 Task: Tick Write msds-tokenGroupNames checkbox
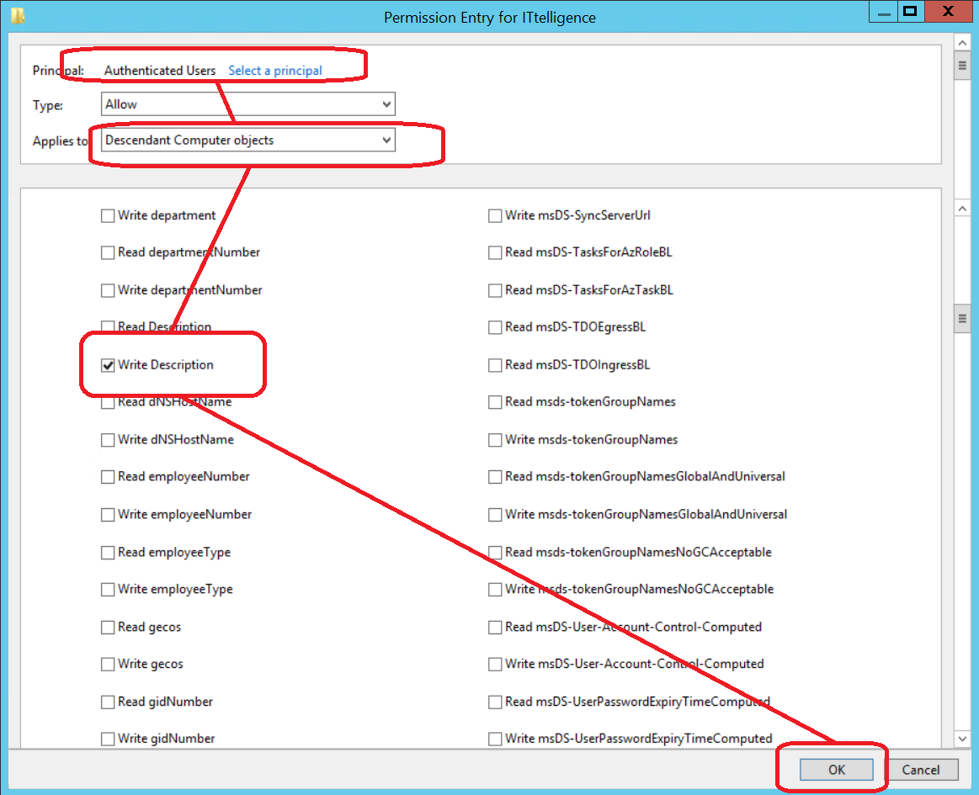pyautogui.click(x=495, y=441)
